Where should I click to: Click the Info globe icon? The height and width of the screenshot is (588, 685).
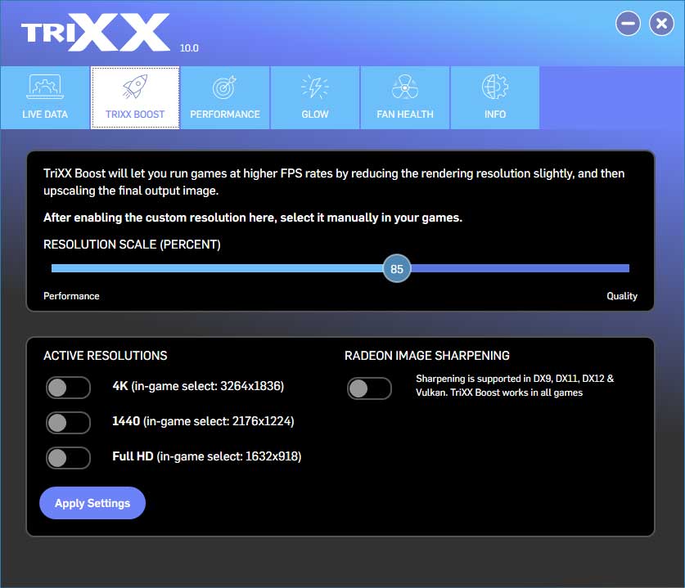pos(494,85)
